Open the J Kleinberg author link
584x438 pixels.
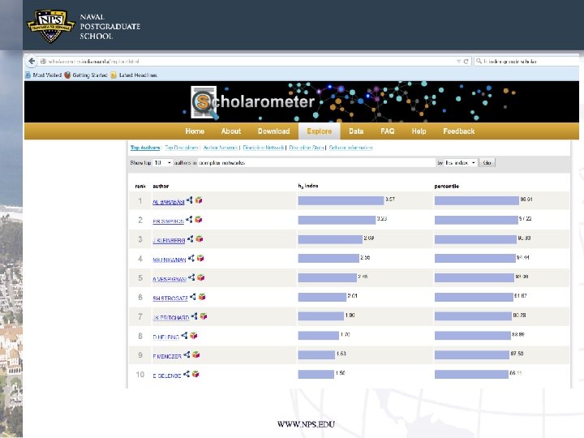point(169,241)
